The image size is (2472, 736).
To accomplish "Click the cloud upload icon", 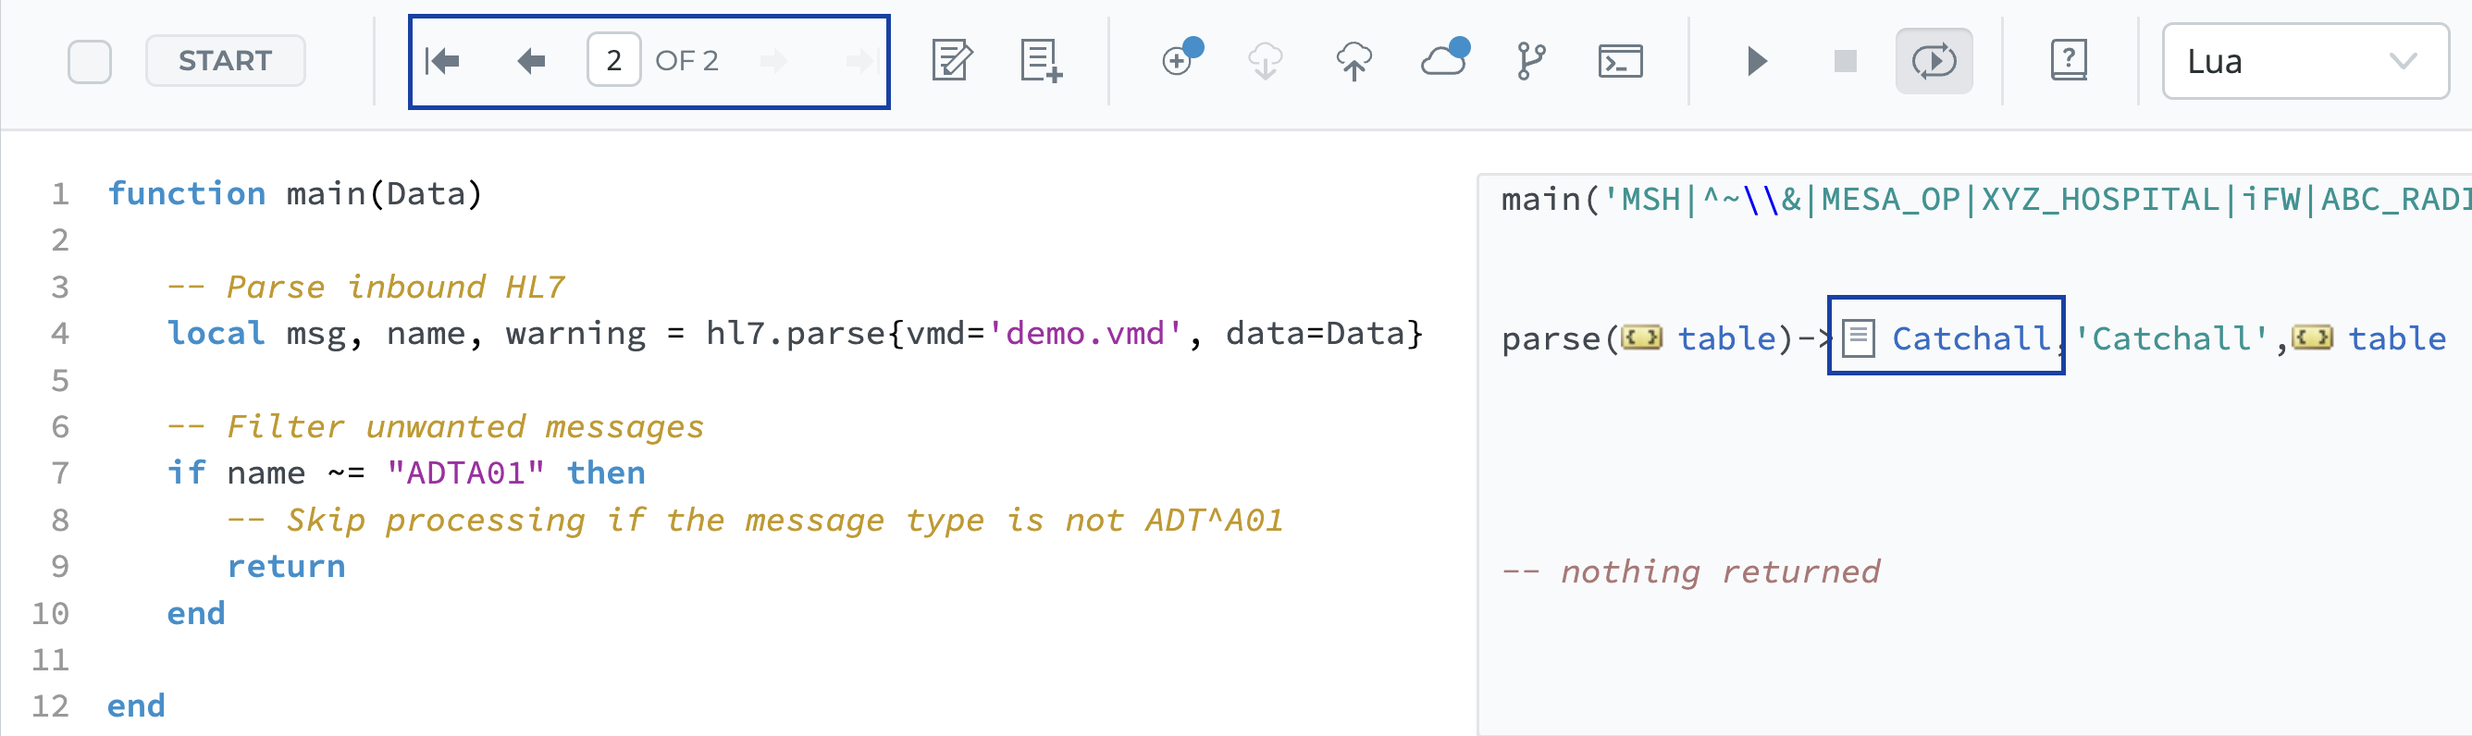I will pyautogui.click(x=1354, y=61).
